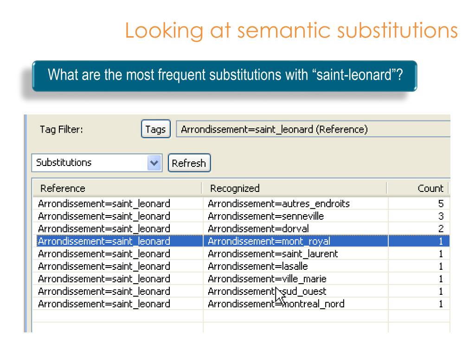Sort by the Reference column header

117,188
